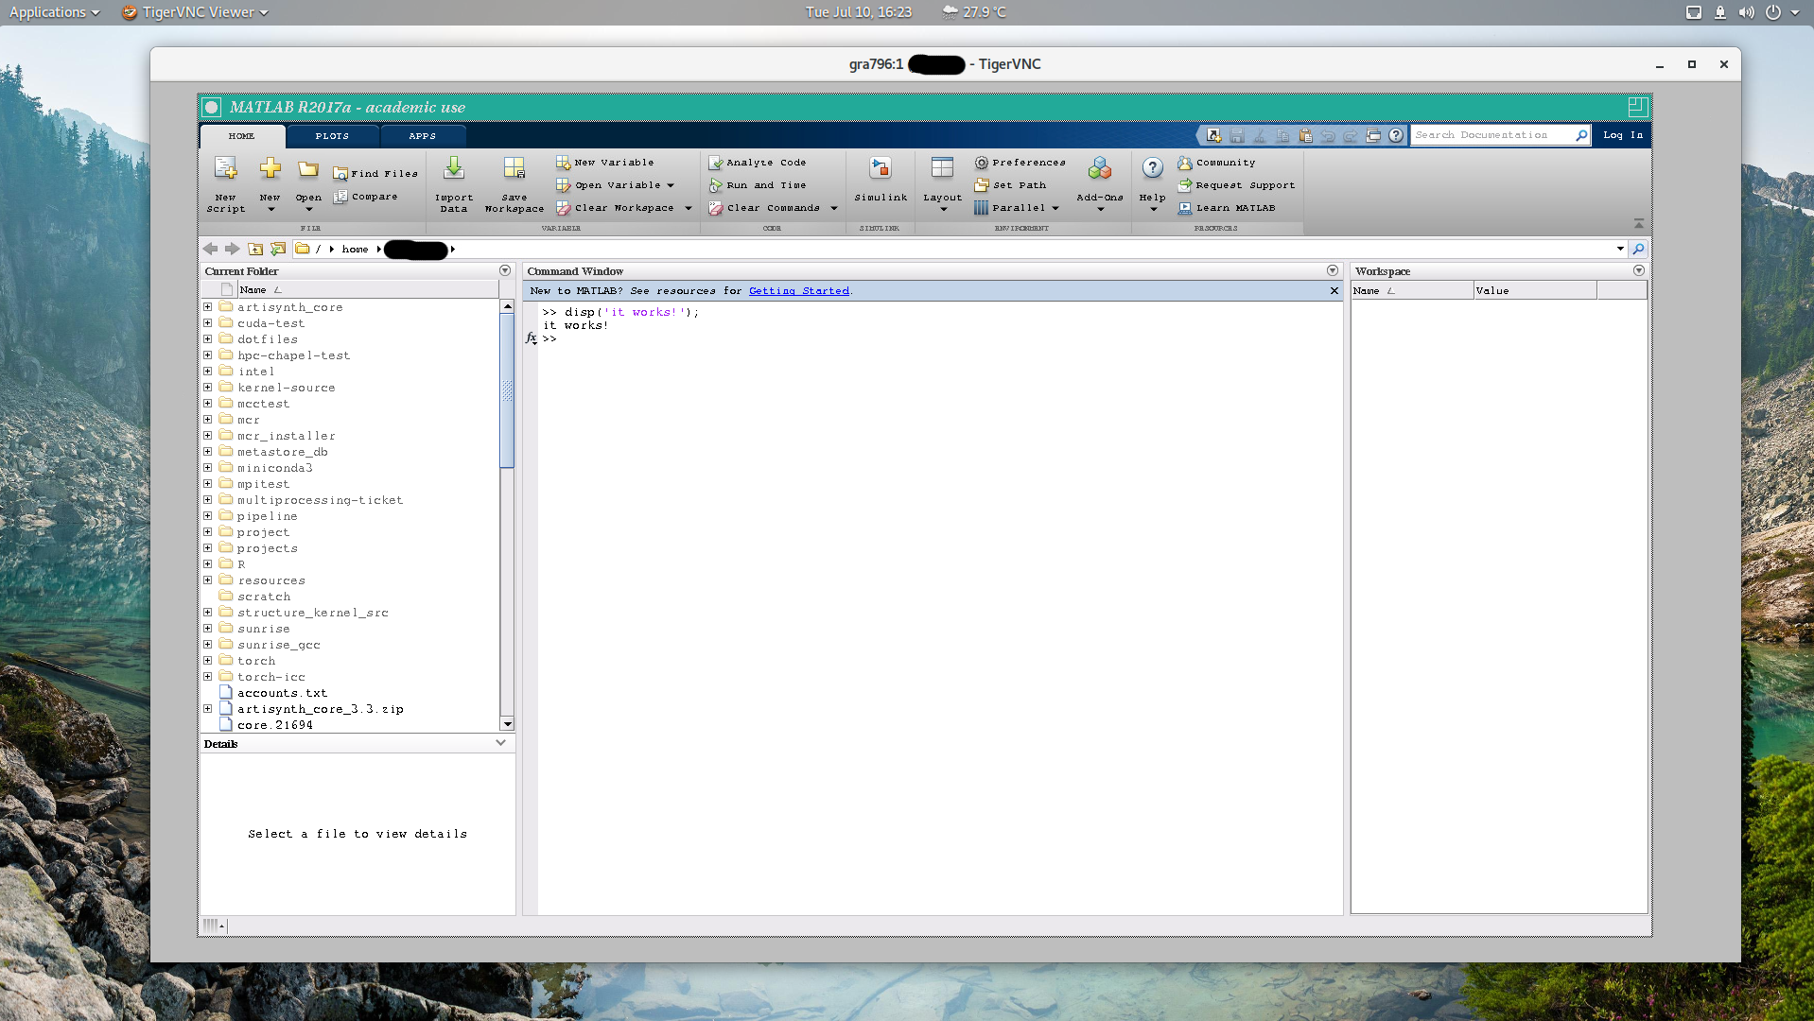1814x1021 pixels.
Task: Open Add-Ons menu
Action: pos(1100,184)
